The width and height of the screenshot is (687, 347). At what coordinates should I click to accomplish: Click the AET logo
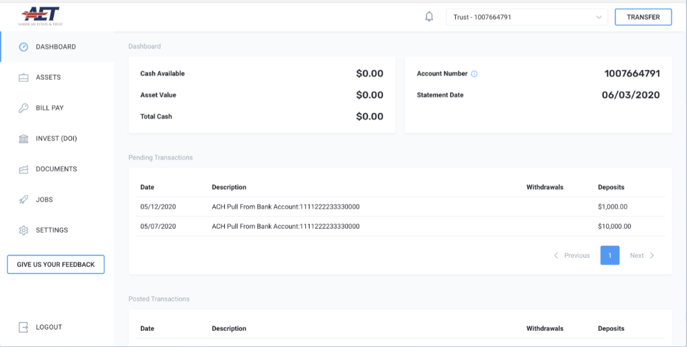pos(40,16)
